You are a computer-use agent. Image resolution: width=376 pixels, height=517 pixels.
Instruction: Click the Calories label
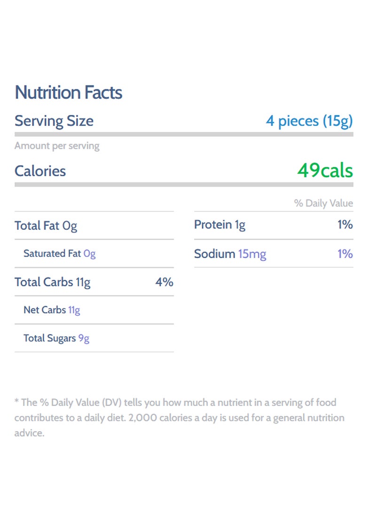[40, 171]
